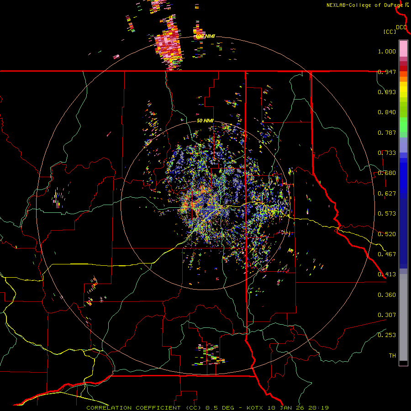The width and height of the screenshot is (411, 411).
Task: Select the 0.520 scale value
Action: [x=387, y=234]
